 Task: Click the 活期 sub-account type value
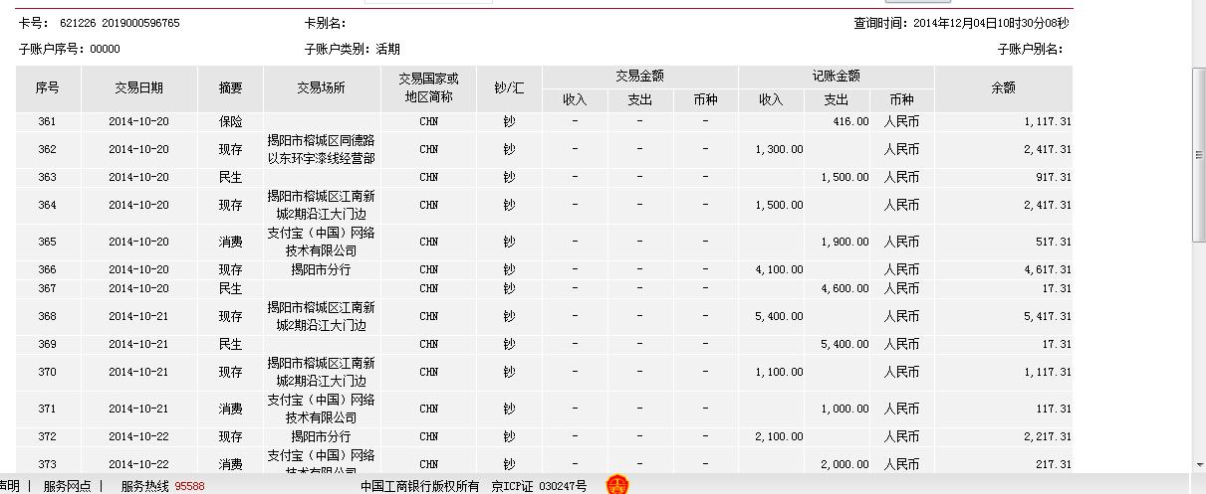(x=388, y=49)
